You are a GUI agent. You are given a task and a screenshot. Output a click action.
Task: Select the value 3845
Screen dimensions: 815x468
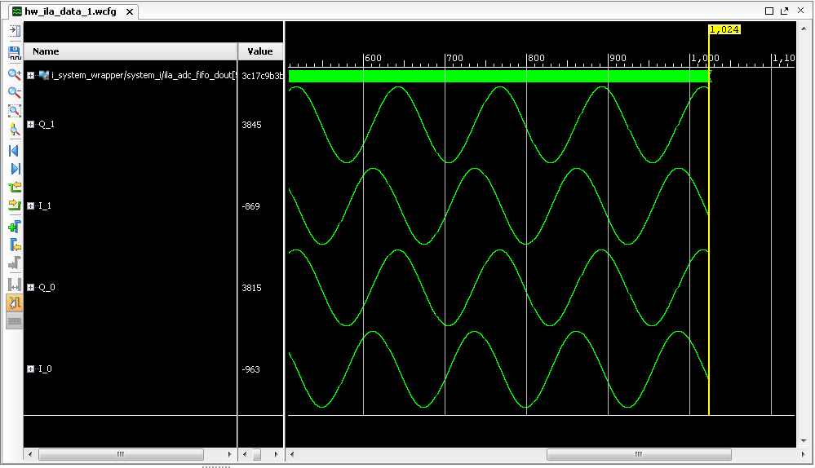[251, 125]
